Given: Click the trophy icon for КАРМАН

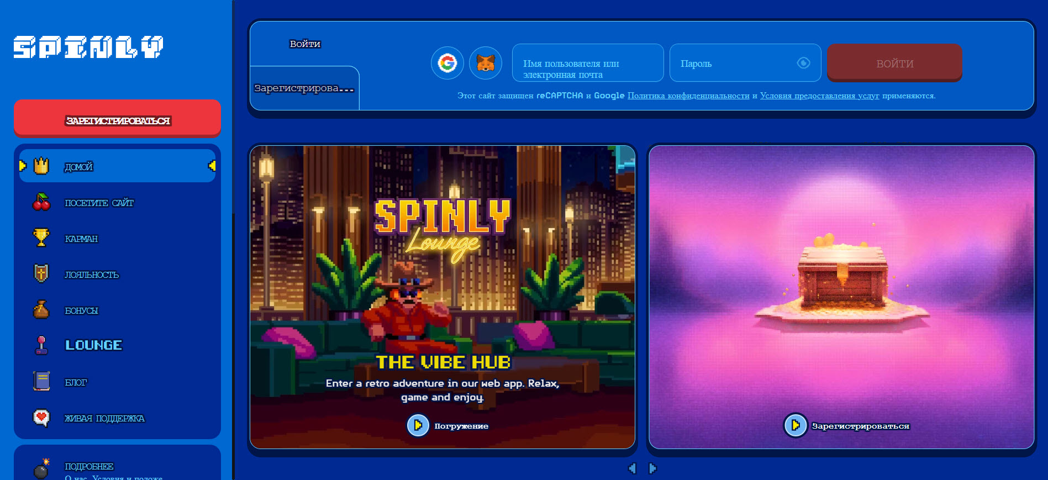Looking at the screenshot, I should (41, 238).
